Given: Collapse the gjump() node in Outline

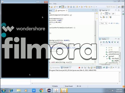Looking at the screenshot, I should pos(104,57).
